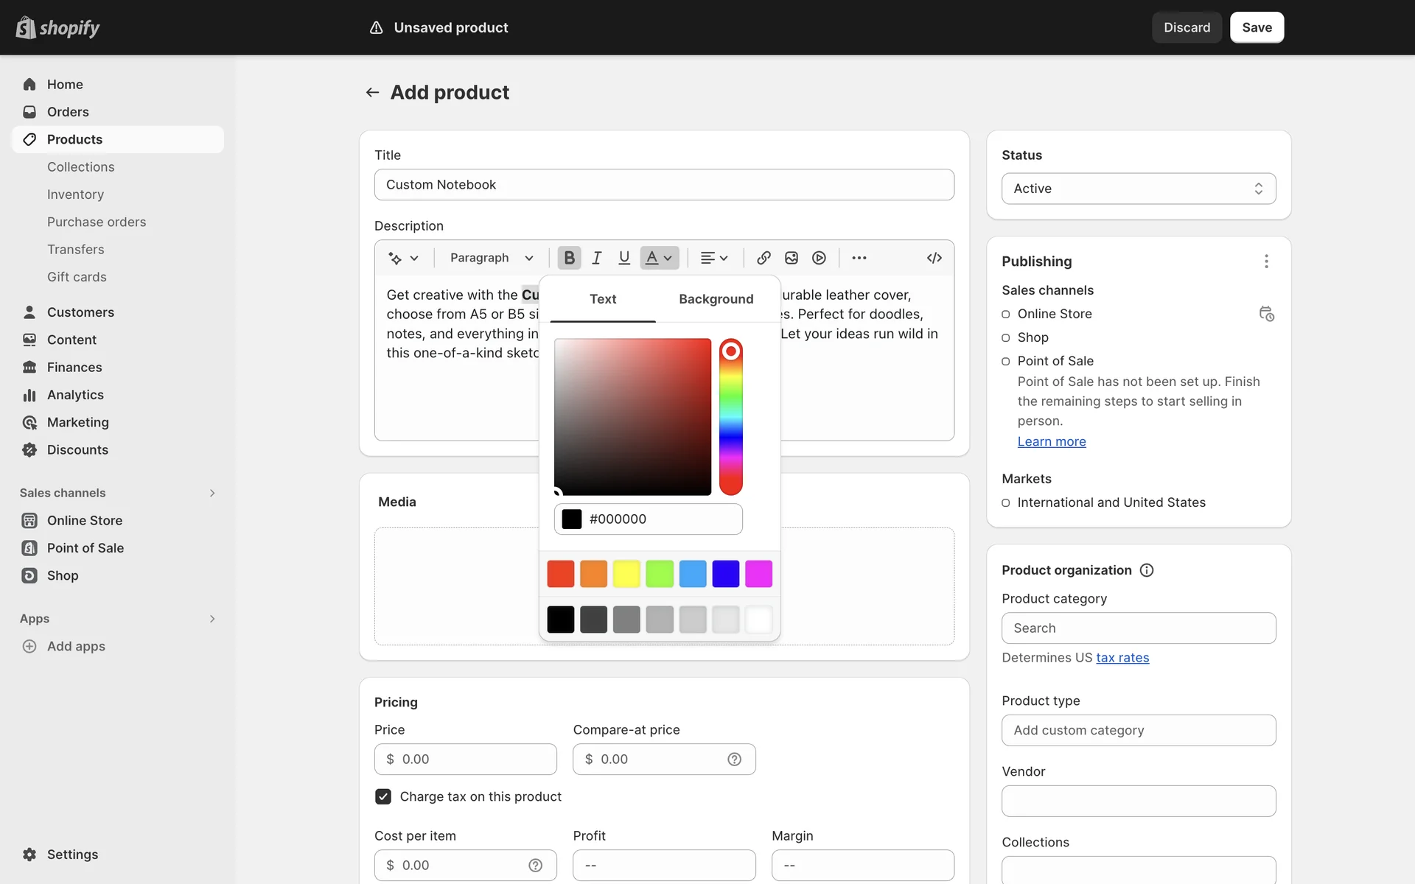Click the insert image icon
The width and height of the screenshot is (1415, 884).
[x=792, y=258]
